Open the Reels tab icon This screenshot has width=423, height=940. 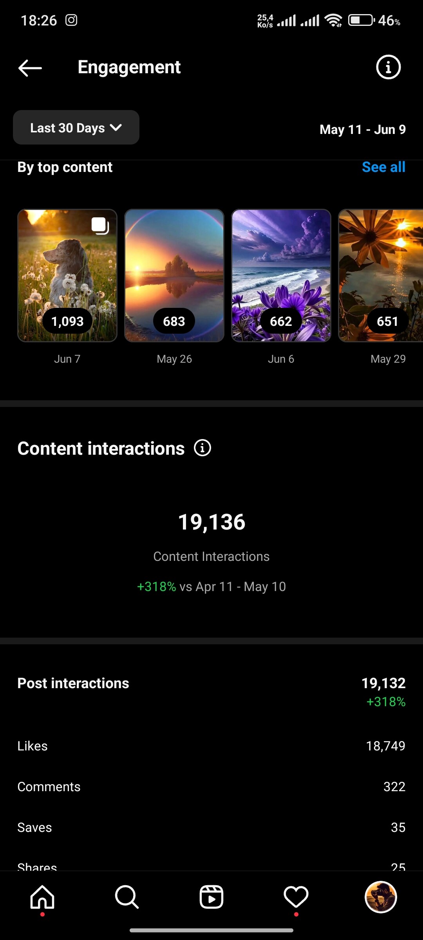point(211,897)
